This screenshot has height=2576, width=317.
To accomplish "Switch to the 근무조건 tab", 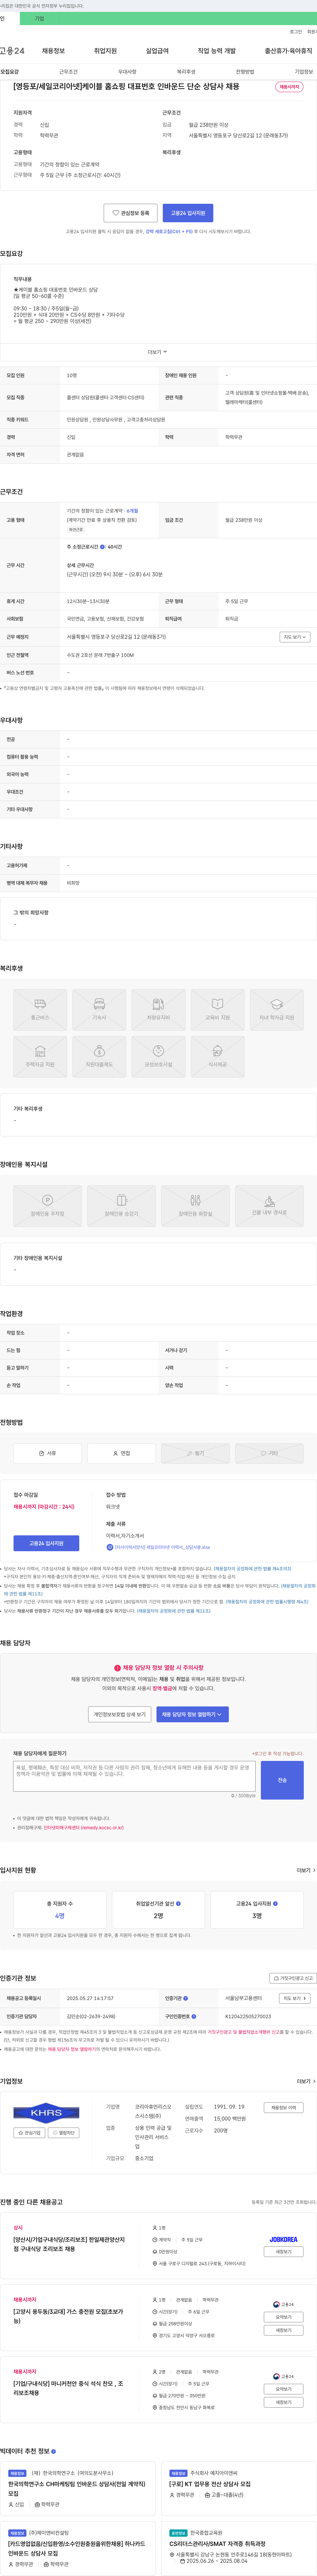I will [x=68, y=72].
